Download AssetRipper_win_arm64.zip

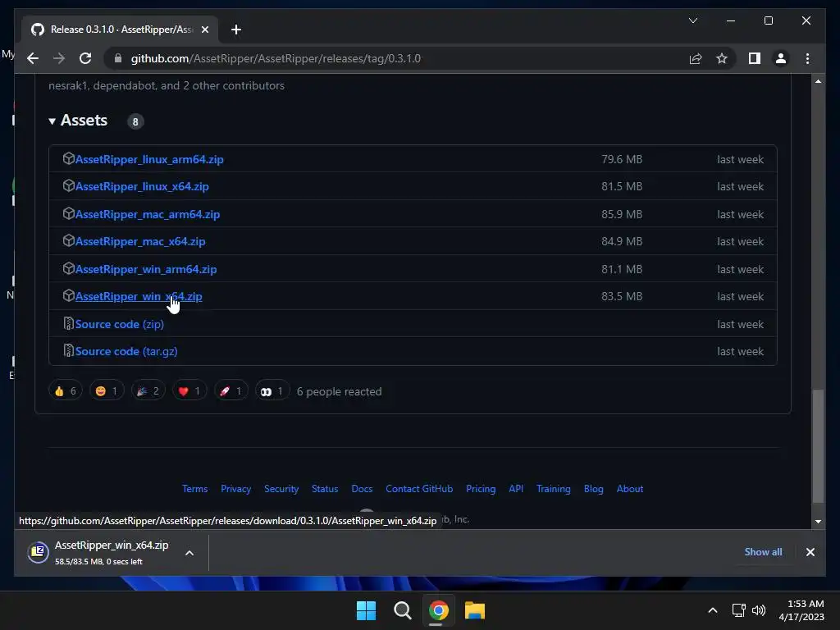coord(146,269)
